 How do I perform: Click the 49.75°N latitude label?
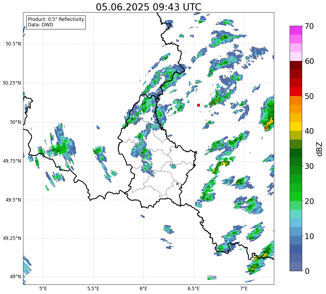(x=12, y=161)
